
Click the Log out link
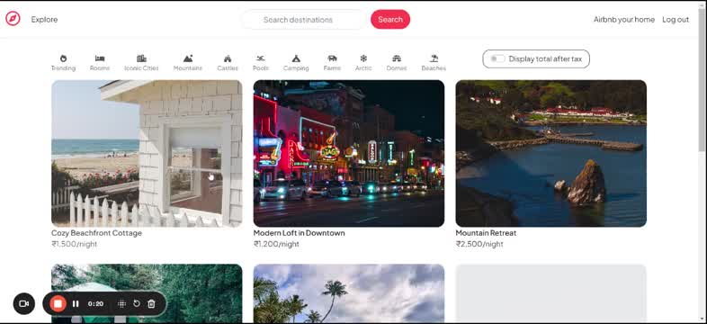(676, 20)
